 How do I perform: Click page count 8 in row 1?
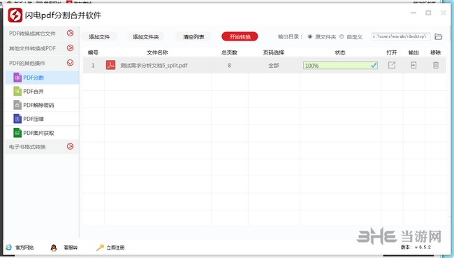(x=229, y=66)
